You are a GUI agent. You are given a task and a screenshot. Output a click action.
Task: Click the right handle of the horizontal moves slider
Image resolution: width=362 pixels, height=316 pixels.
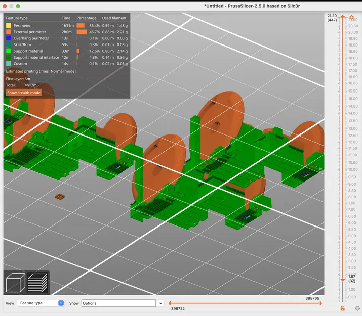(x=320, y=303)
